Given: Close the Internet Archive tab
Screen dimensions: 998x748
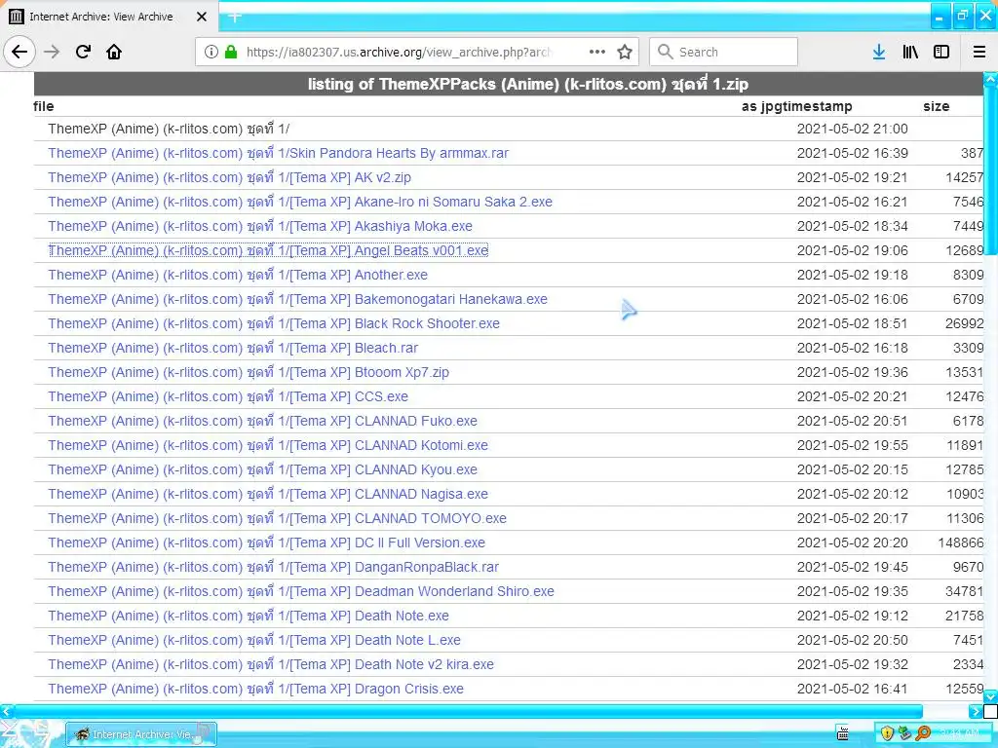Looking at the screenshot, I should [x=201, y=17].
